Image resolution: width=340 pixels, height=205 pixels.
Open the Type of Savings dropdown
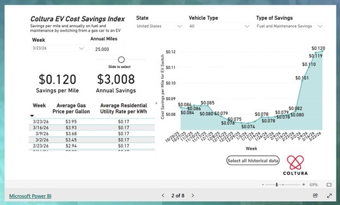pyautogui.click(x=289, y=26)
